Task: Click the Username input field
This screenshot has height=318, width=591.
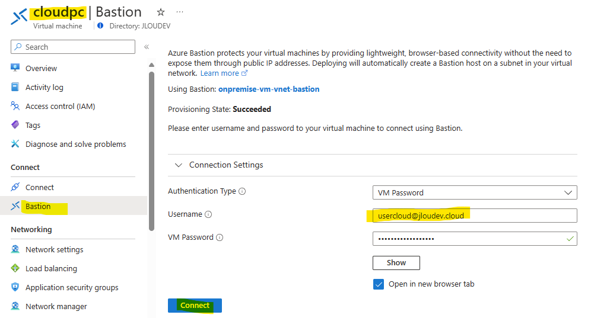Action: coord(475,216)
